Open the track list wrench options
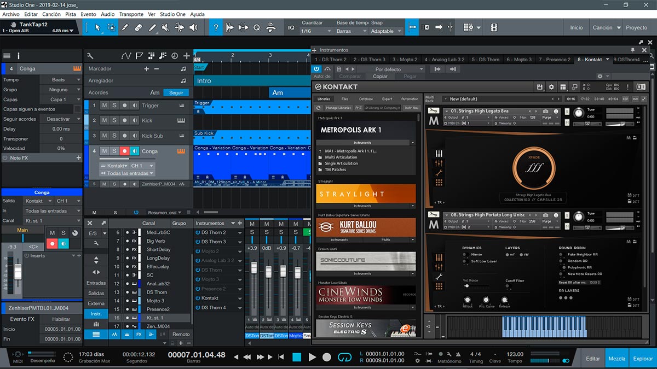The height and width of the screenshot is (369, 657). 90,56
